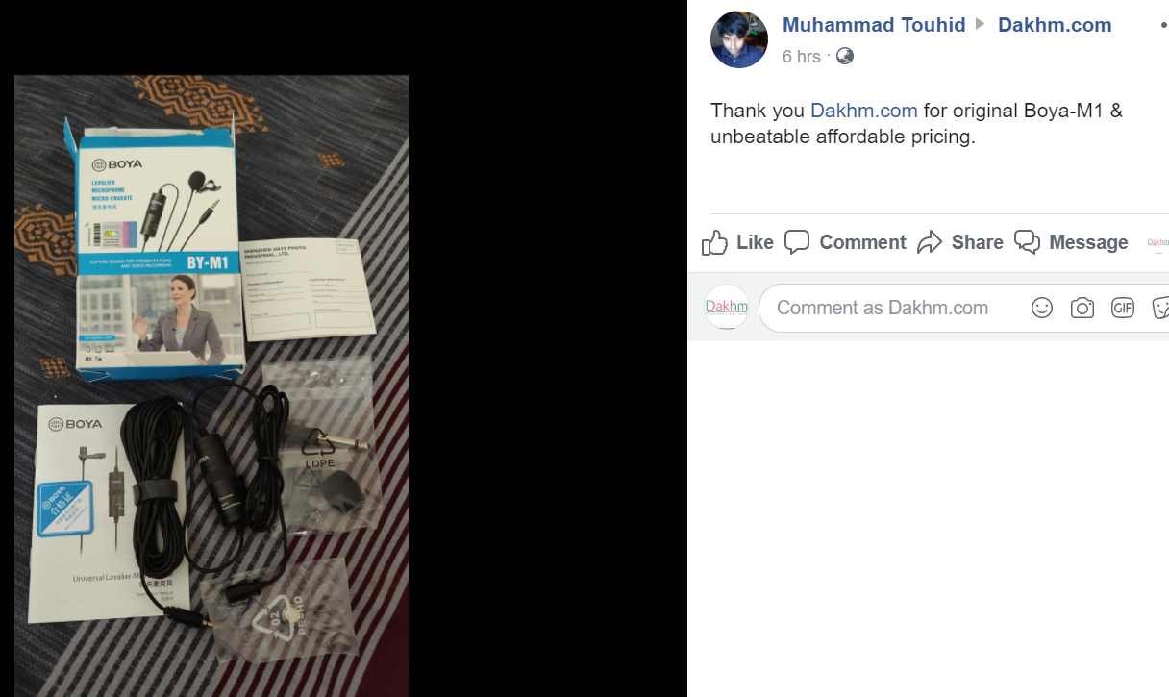1169x697 pixels.
Task: Click the Like thumbs-up icon
Action: [714, 242]
